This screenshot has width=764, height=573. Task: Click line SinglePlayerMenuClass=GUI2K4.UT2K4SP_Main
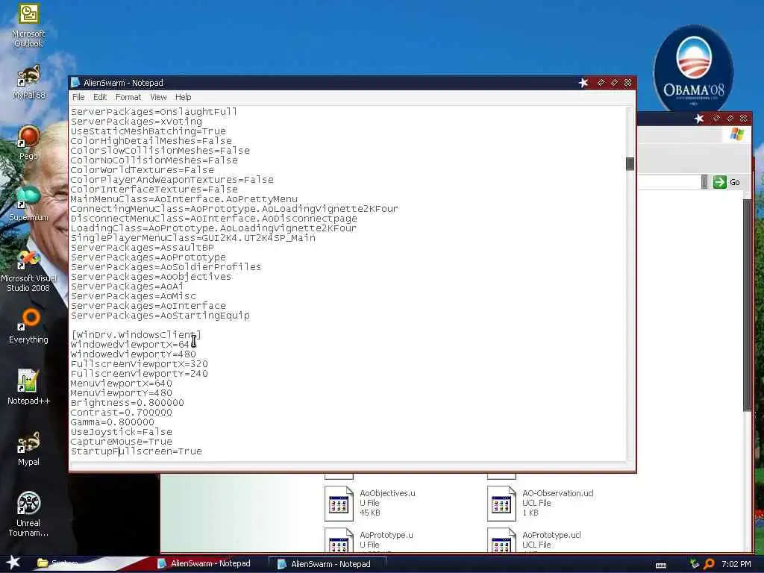point(193,238)
